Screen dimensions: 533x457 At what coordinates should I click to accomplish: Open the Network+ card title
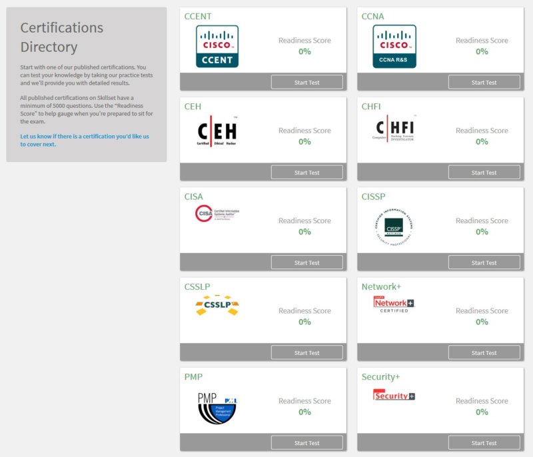[381, 286]
